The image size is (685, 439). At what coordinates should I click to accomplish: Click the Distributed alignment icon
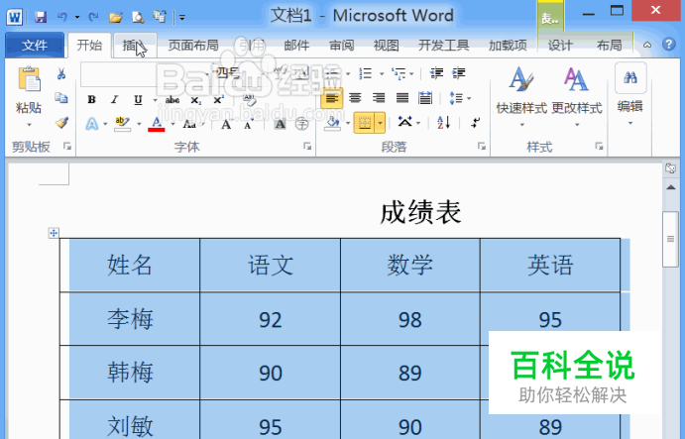point(425,98)
